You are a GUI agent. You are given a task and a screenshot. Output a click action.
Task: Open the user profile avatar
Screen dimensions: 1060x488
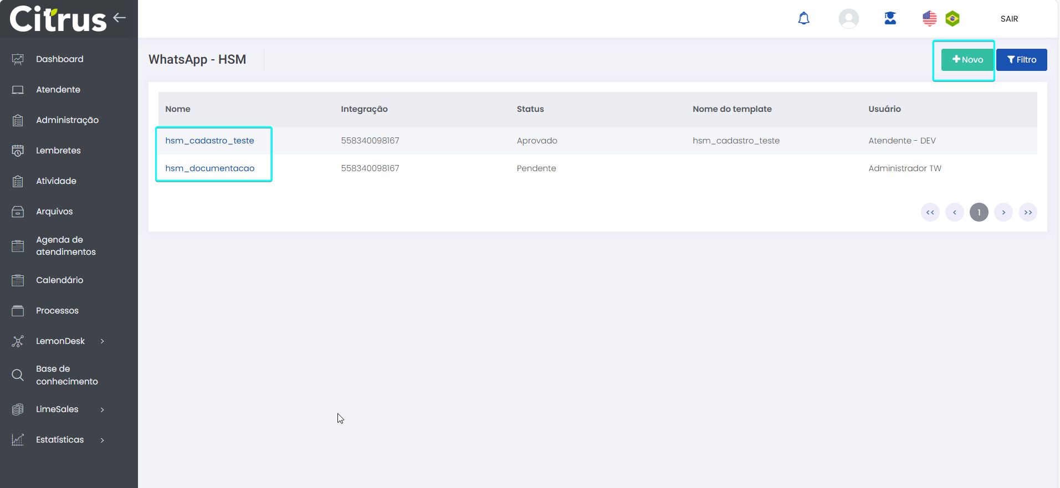(x=848, y=19)
